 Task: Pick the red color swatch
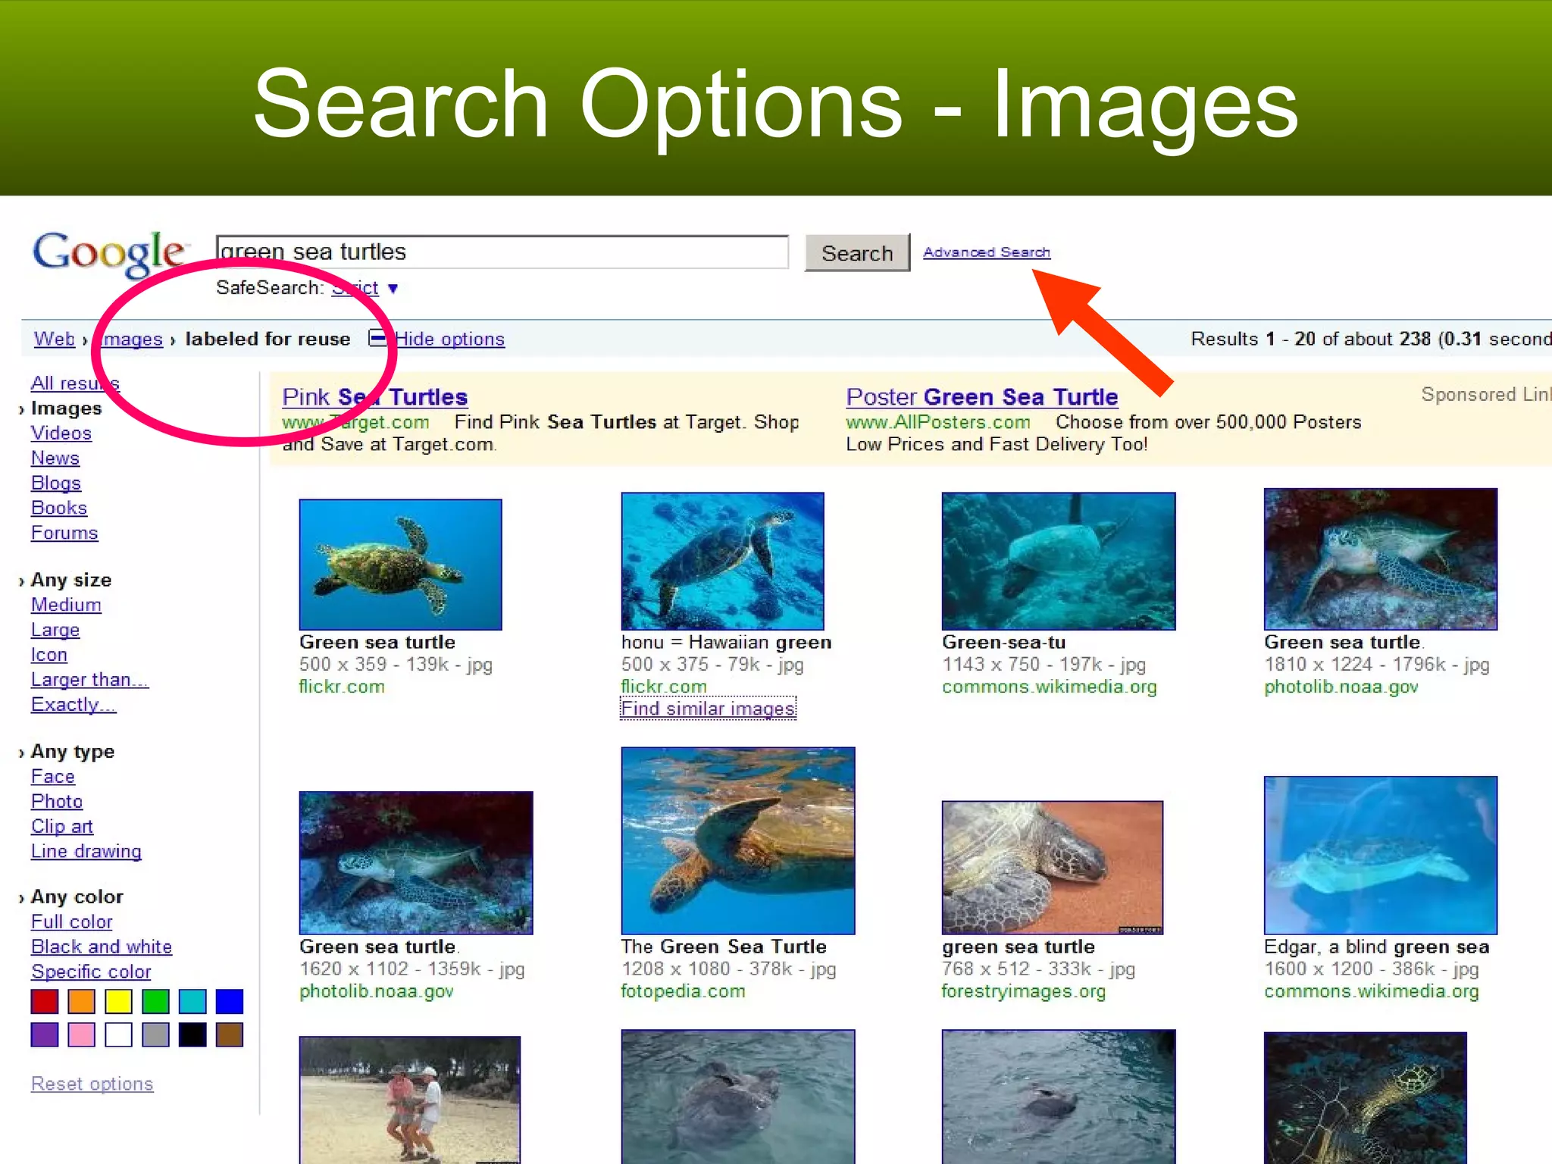(45, 1002)
